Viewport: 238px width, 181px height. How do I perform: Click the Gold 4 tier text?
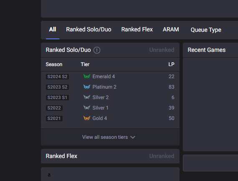[x=100, y=118]
